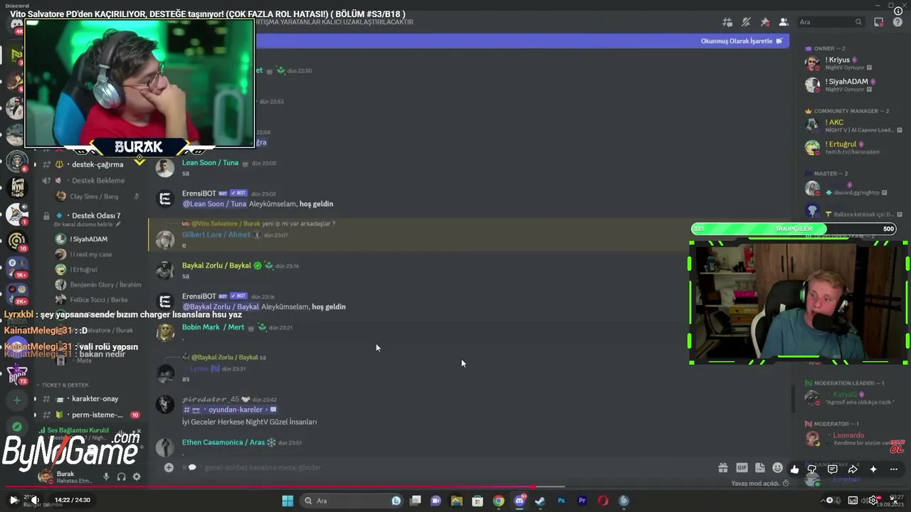This screenshot has height=512, width=911.
Task: Open Steam from the Windows taskbar
Action: (540, 501)
